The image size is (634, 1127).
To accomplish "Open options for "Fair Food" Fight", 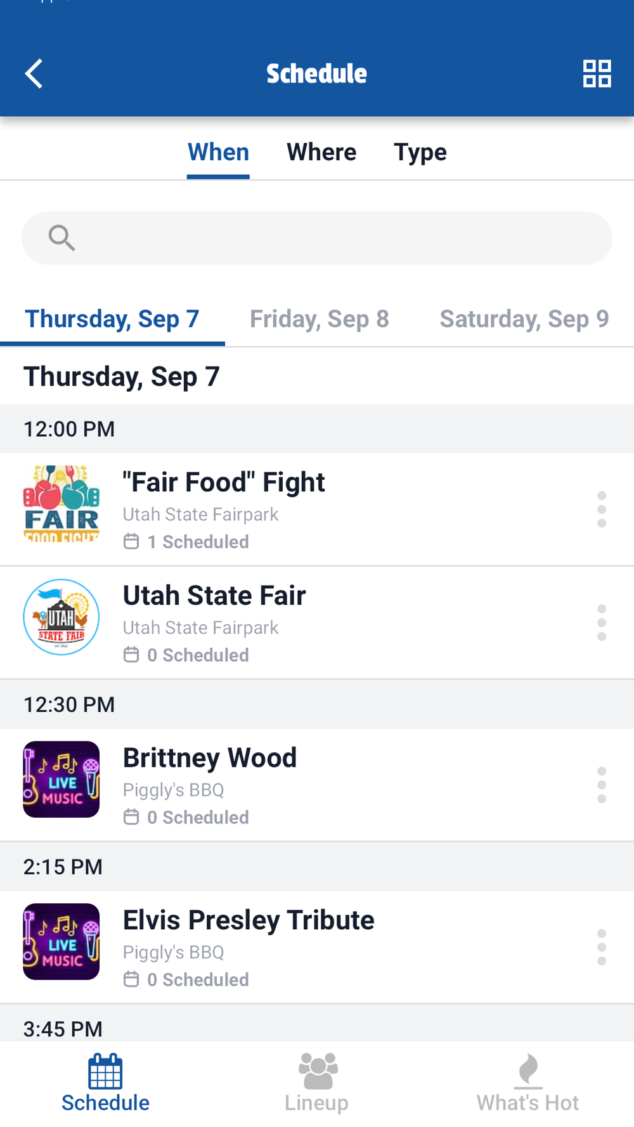I will (601, 509).
